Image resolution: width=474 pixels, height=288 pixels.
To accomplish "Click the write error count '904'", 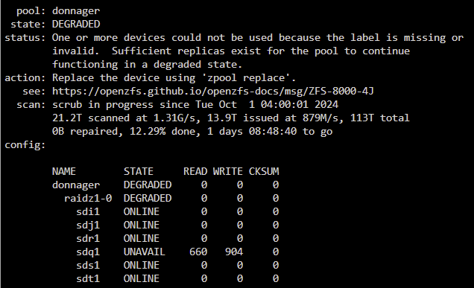I will pos(234,252).
